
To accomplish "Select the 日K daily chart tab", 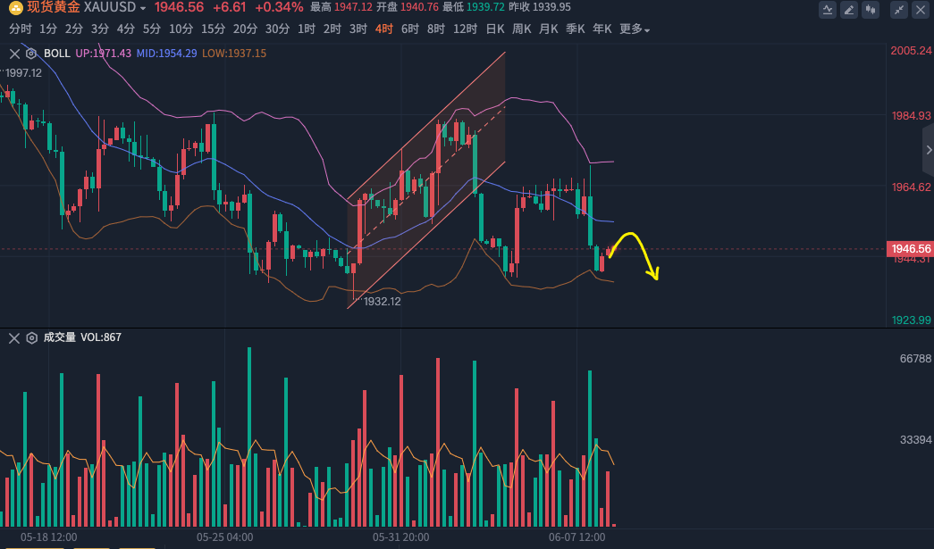I will click(x=494, y=29).
